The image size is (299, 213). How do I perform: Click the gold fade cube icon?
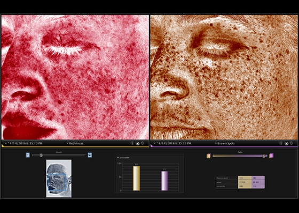tap(208, 156)
